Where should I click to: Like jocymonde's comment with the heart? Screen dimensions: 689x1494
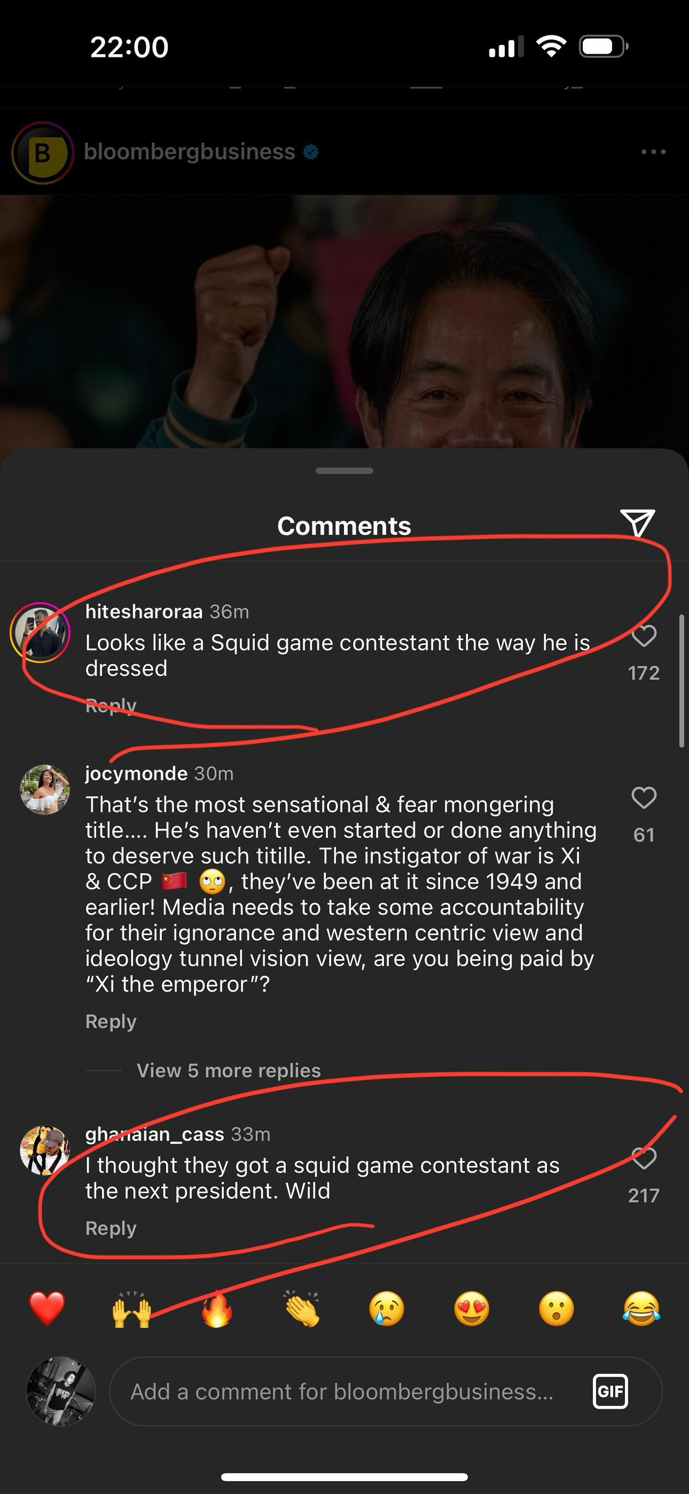[x=643, y=798]
